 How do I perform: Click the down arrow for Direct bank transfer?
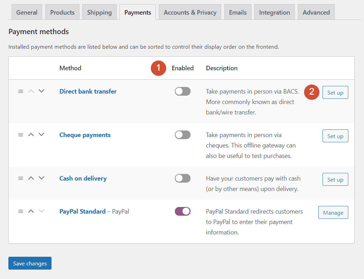point(41,91)
